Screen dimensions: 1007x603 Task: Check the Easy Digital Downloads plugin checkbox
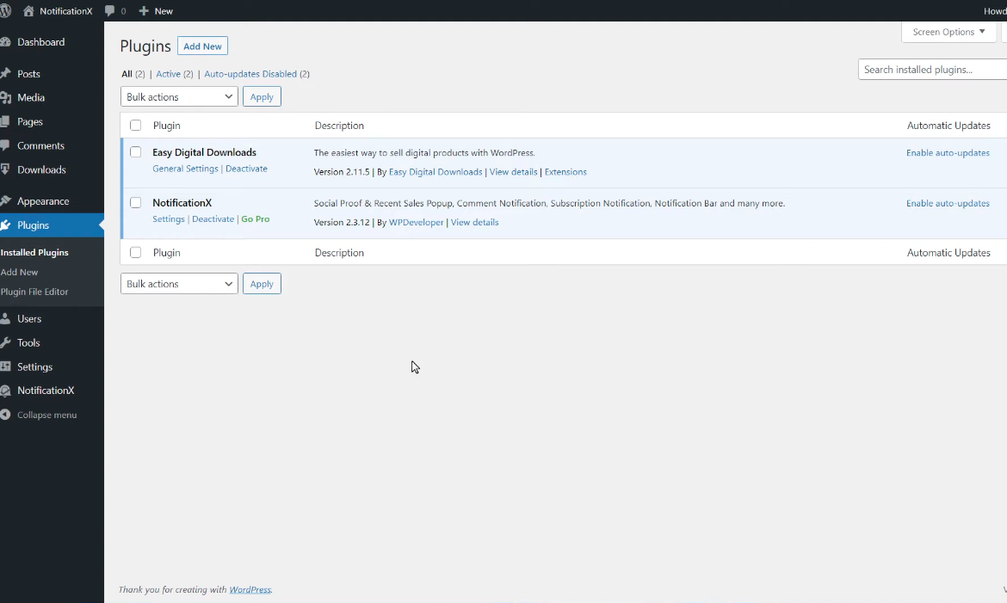tap(136, 152)
